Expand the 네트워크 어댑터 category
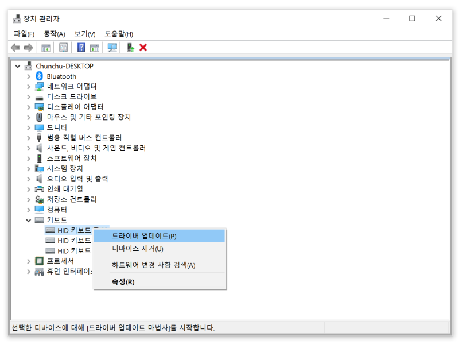 tap(28, 87)
